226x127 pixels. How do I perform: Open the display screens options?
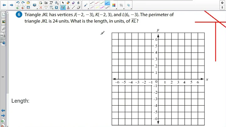pos(35,5)
